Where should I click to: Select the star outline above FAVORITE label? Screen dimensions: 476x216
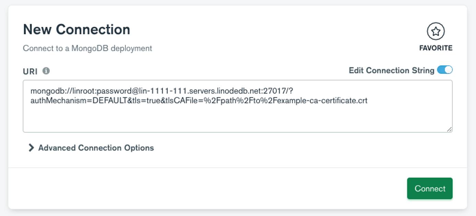pos(436,31)
